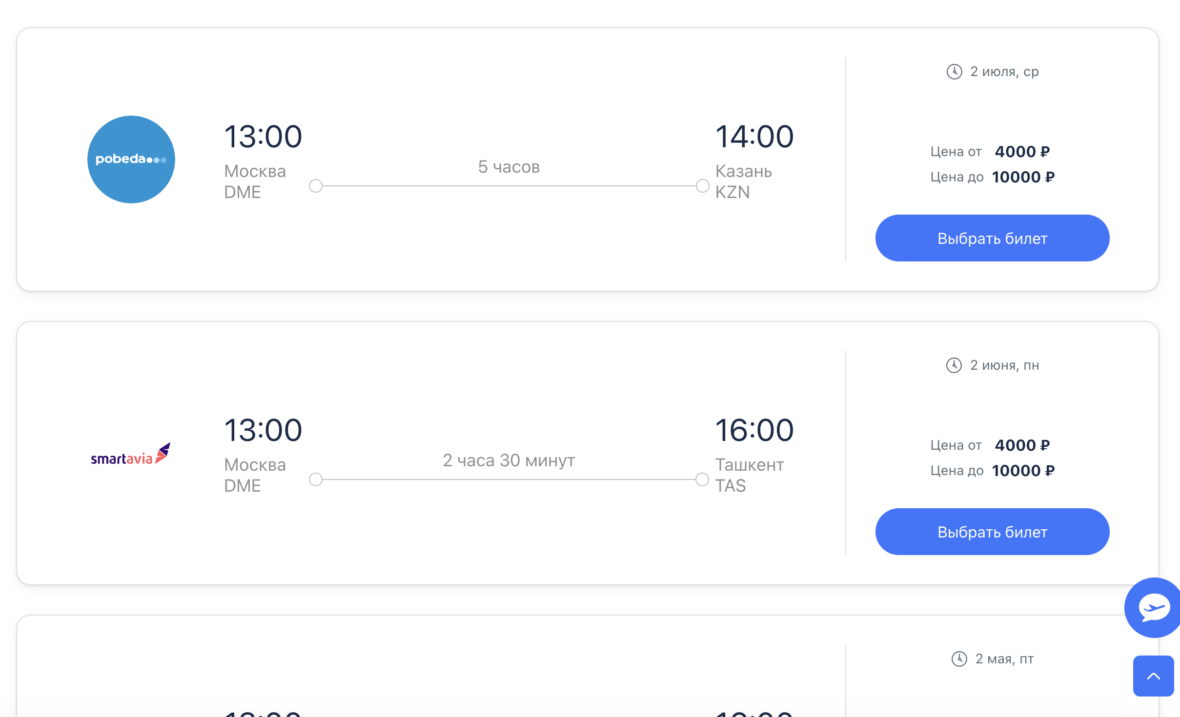
Task: Click the clock icon near 2 мая
Action: (960, 658)
